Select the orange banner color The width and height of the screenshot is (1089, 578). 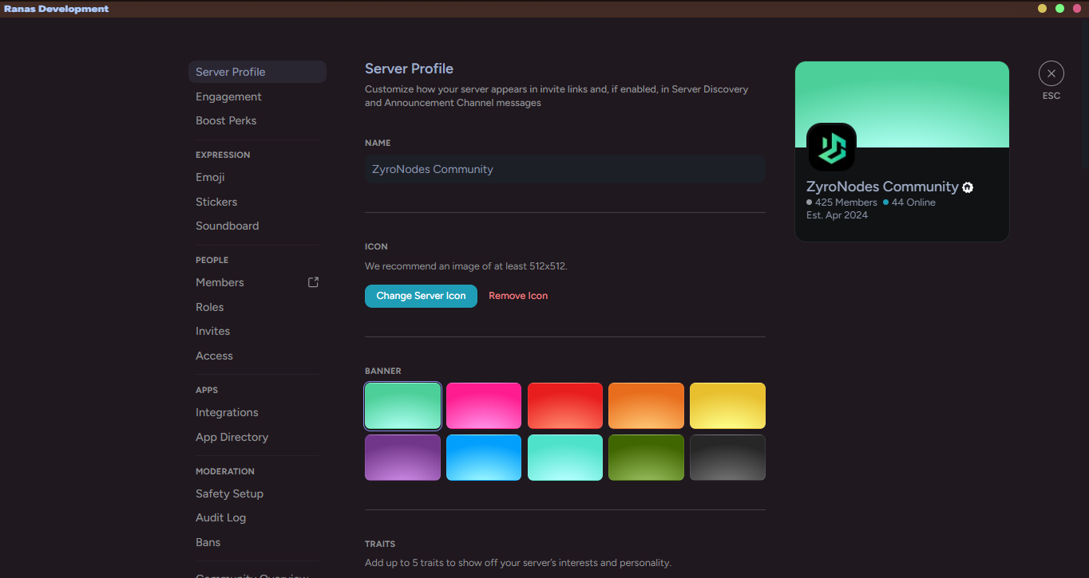tap(646, 406)
